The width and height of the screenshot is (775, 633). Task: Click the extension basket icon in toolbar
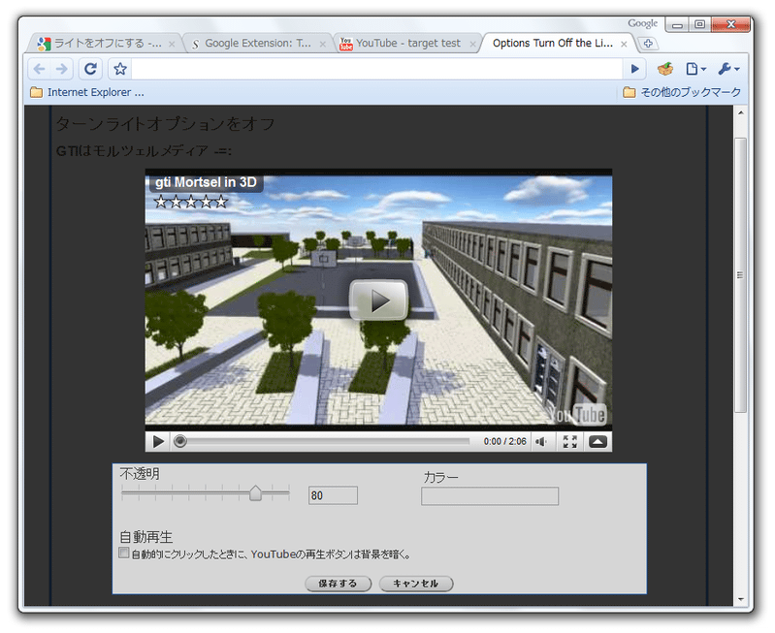[665, 69]
